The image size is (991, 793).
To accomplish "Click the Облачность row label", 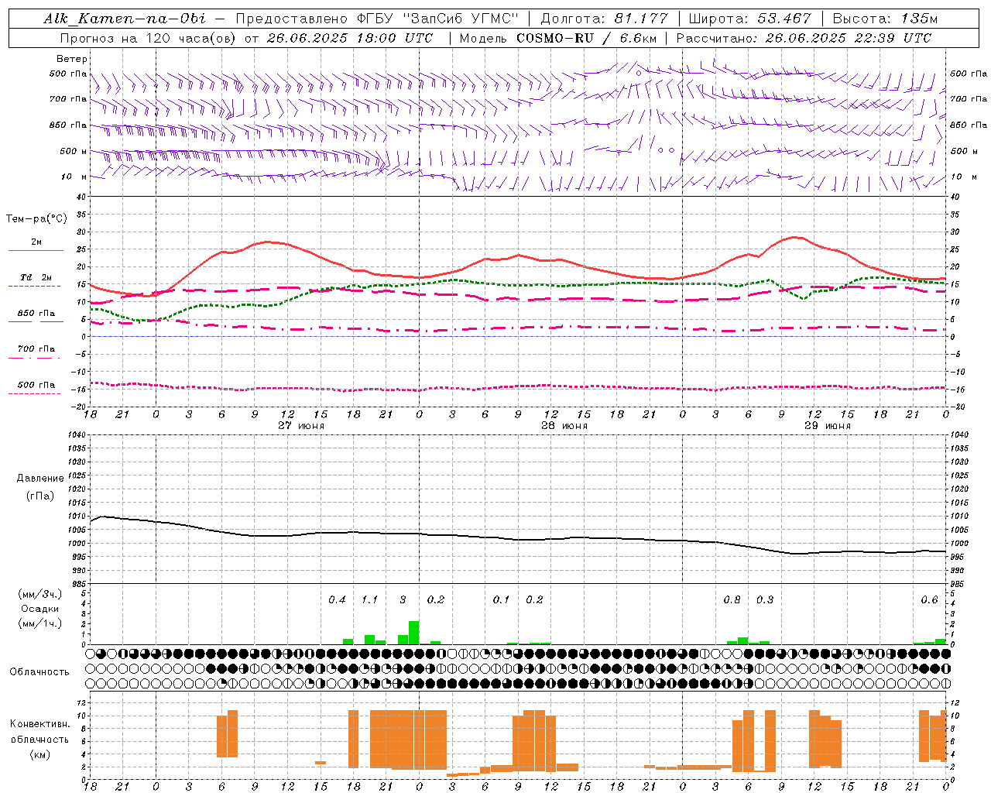I will pyautogui.click(x=39, y=671).
